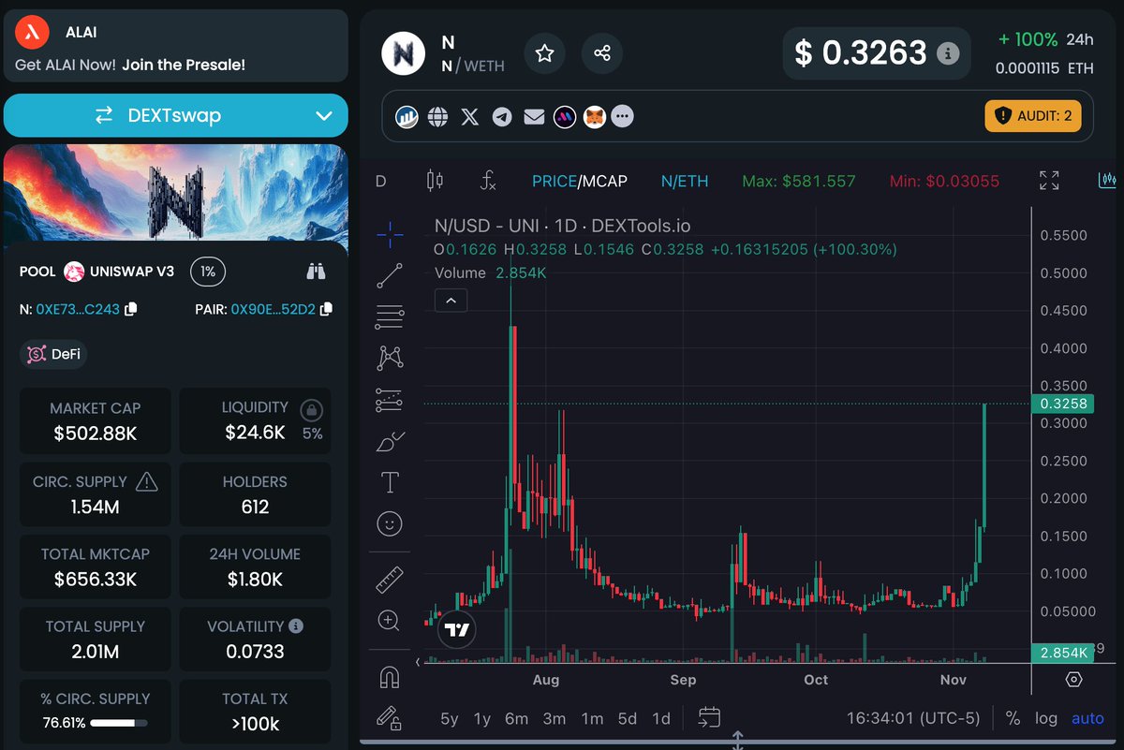
Task: Open the CoinMarketCap-style chart link icon
Action: (x=407, y=117)
